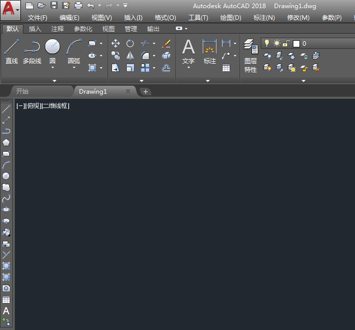Open the 格式(O) menu
The height and width of the screenshot is (330, 355).
pyautogui.click(x=165, y=18)
